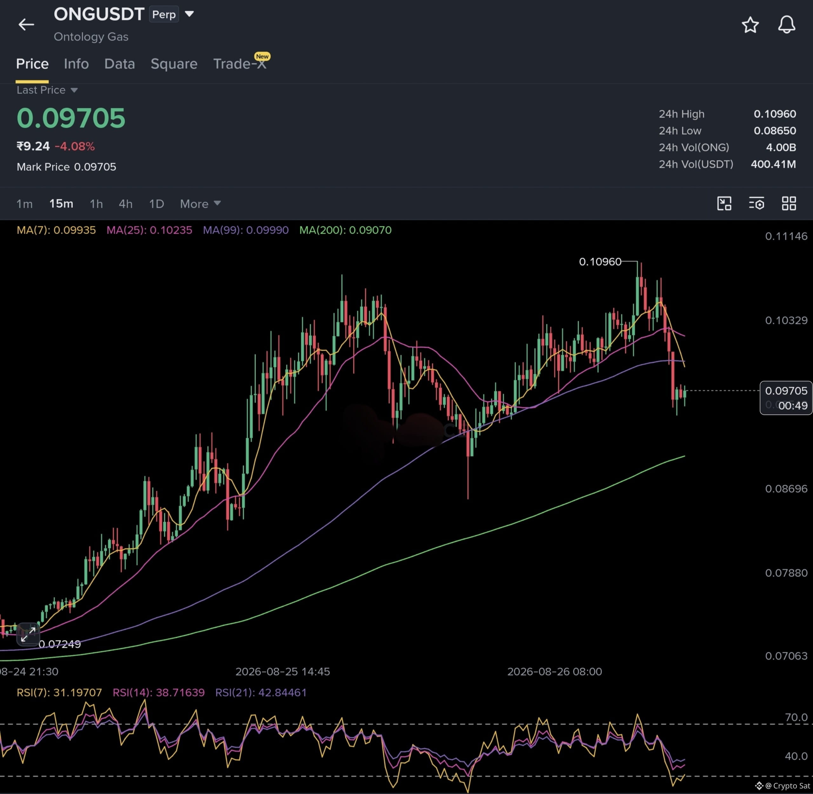Viewport: 813px width, 794px height.
Task: Select the 1m timeframe
Action: coord(24,204)
